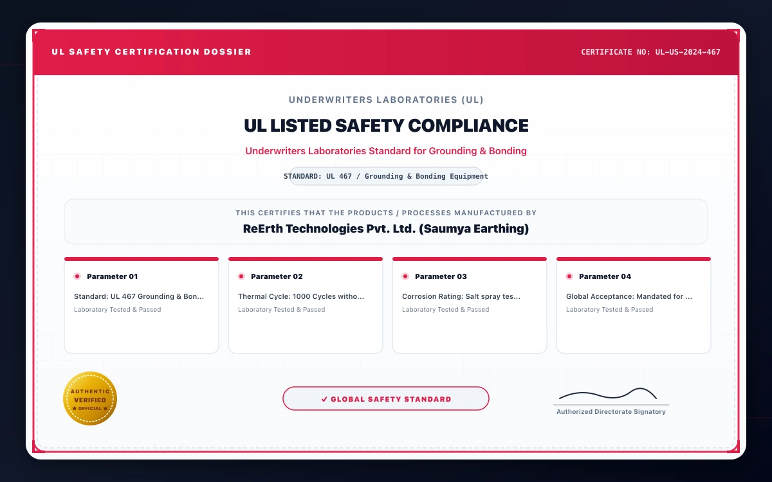Click the 'Parameter 02' heading

click(277, 276)
